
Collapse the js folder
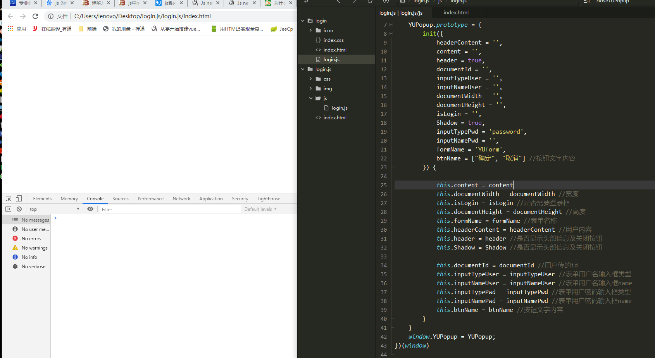310,98
